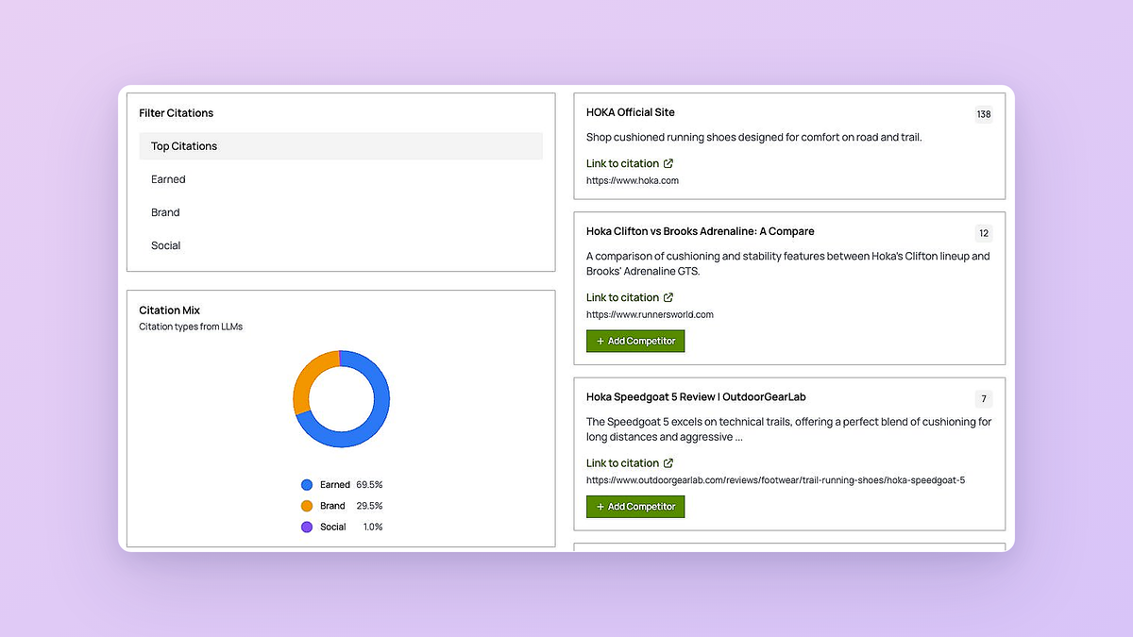This screenshot has height=637, width=1133.
Task: Open Link to citation for Speedgoat 5 Review
Action: pyautogui.click(x=622, y=463)
